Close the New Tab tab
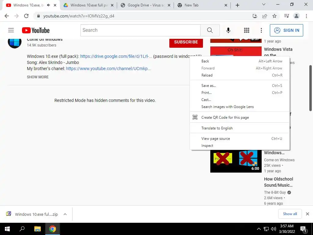This screenshot has width=313, height=235. tap(226, 6)
